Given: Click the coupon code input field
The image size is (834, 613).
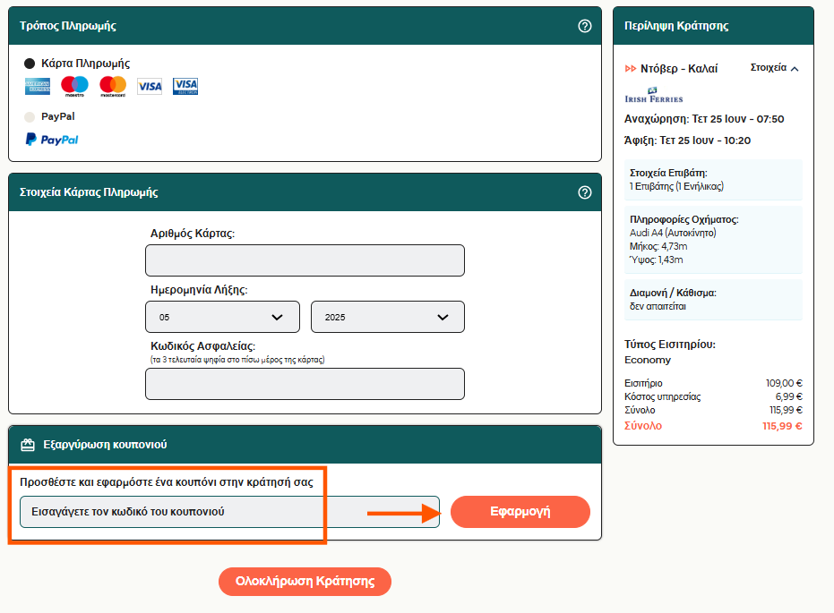Looking at the screenshot, I should point(229,512).
